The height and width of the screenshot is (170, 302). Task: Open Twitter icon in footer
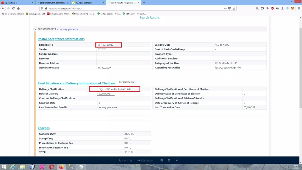(176, 160)
